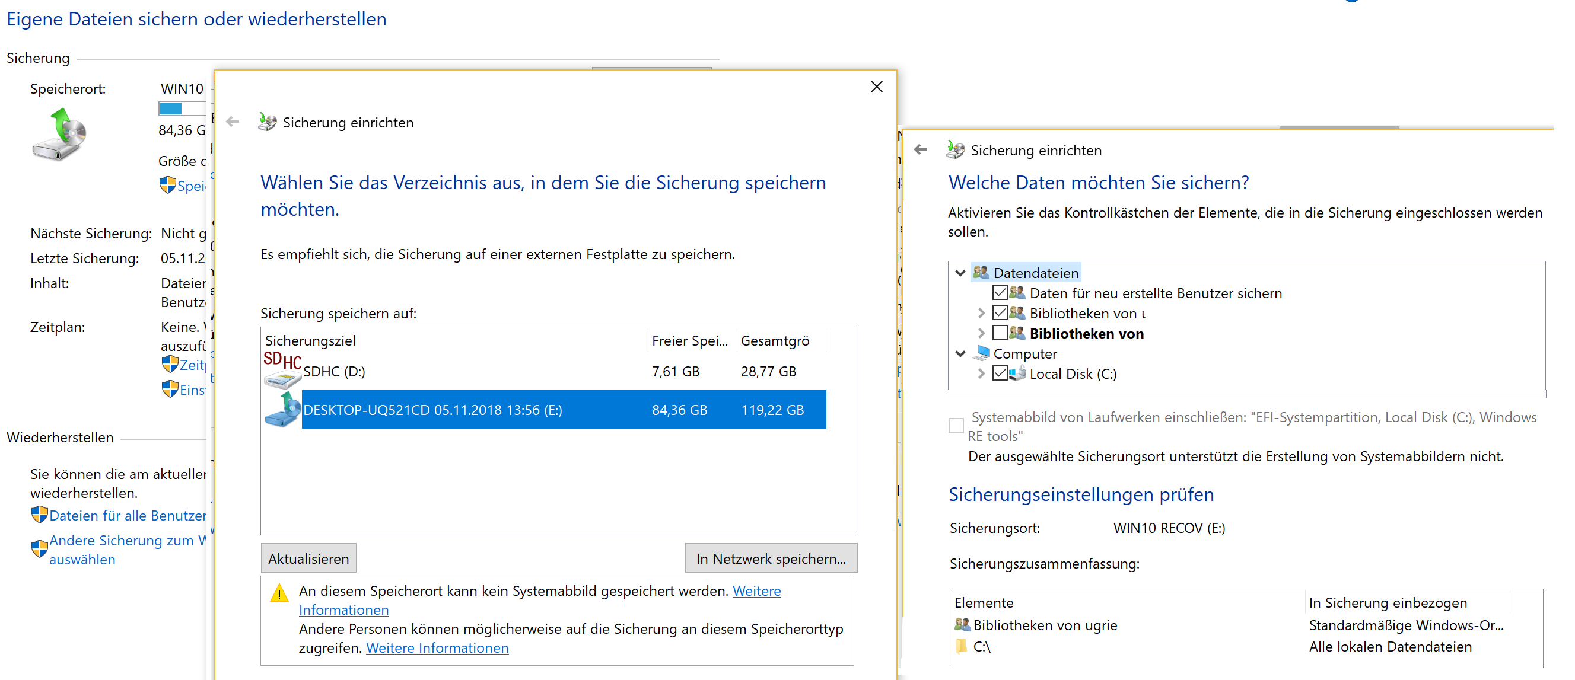Click back arrow in middle Sicherung einrichten dialog
The image size is (1575, 680).
coord(233,122)
